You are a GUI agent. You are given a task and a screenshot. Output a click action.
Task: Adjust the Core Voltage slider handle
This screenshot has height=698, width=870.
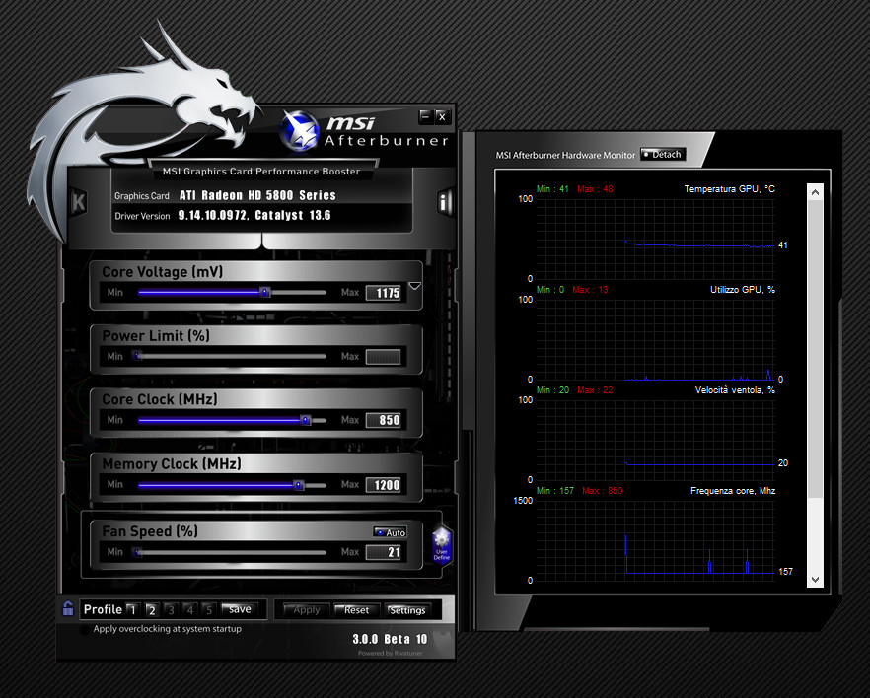click(x=265, y=292)
